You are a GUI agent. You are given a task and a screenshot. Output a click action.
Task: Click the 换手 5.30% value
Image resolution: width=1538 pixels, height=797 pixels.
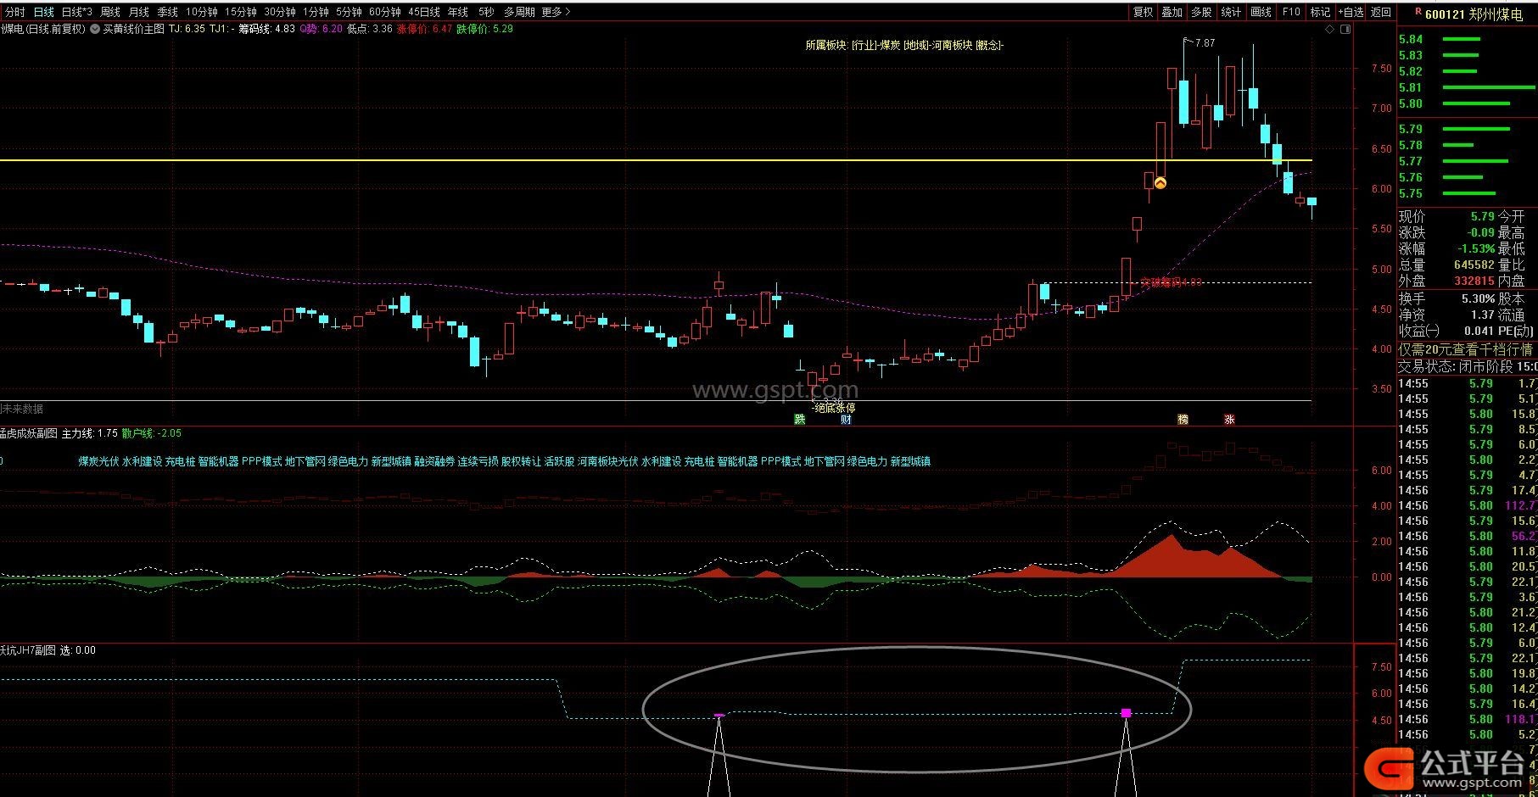(x=1478, y=298)
